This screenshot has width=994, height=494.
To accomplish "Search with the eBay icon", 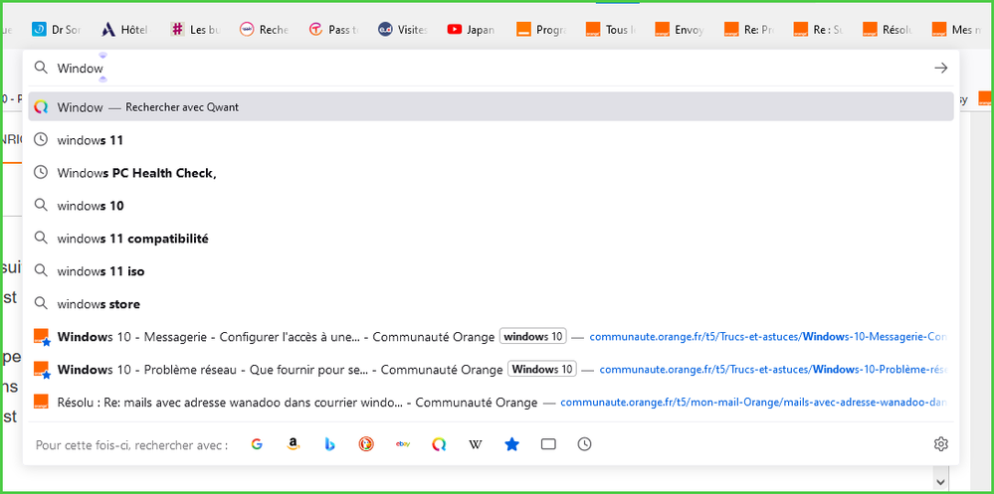I will click(x=403, y=444).
